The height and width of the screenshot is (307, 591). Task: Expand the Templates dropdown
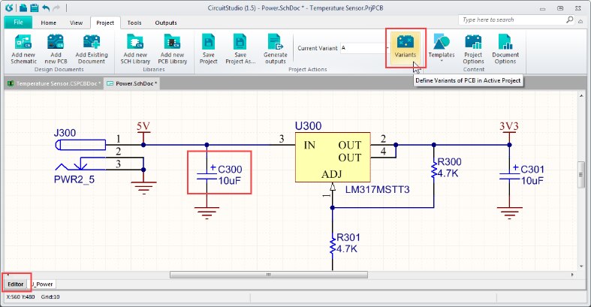coord(442,49)
